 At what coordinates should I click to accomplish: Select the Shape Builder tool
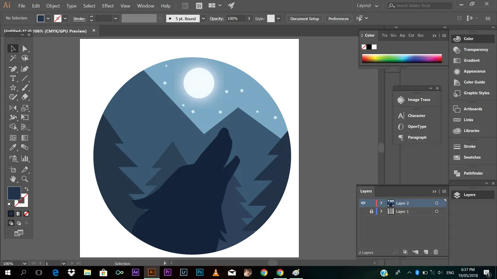click(13, 127)
